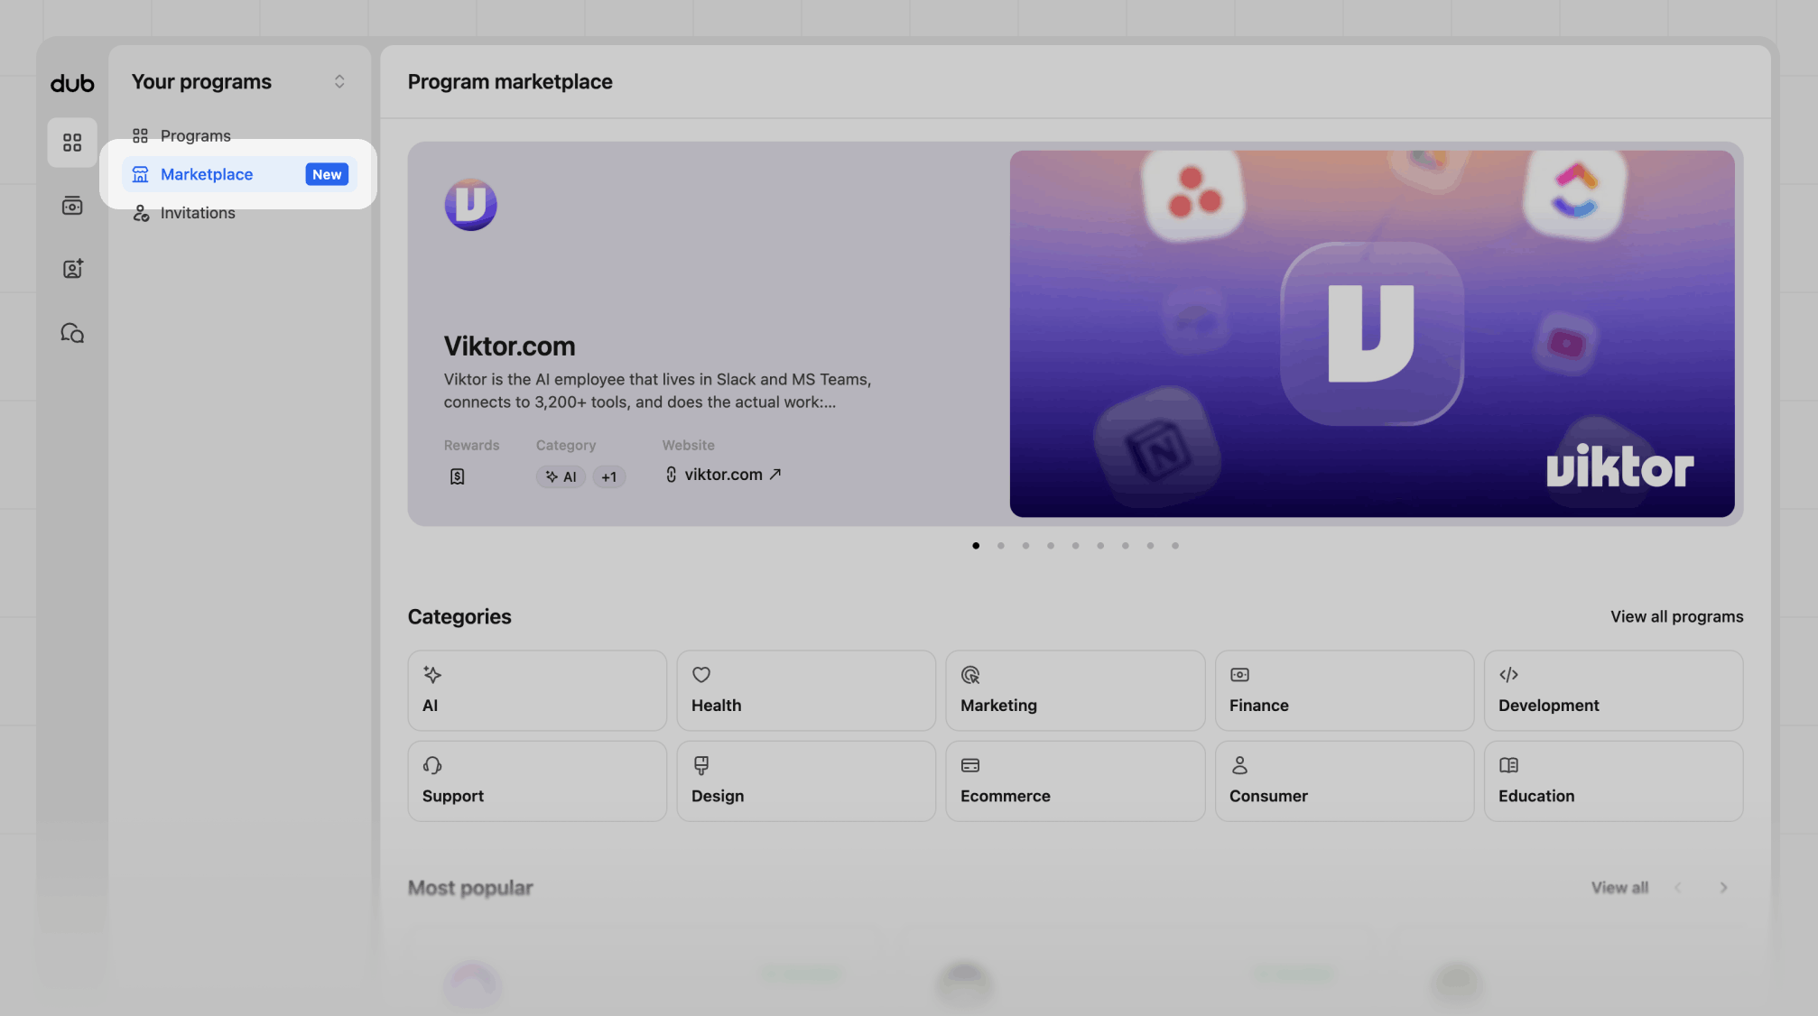The image size is (1818, 1016).
Task: Click the target icon on Marketing card
Action: click(970, 675)
